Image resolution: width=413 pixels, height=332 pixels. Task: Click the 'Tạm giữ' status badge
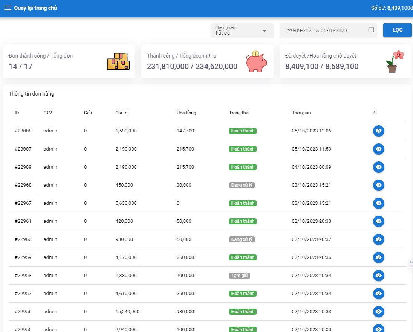(x=239, y=276)
